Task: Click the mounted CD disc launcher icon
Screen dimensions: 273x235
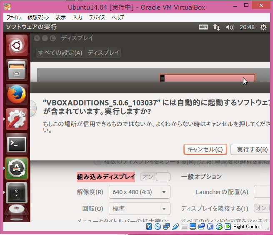Action: click(x=17, y=213)
